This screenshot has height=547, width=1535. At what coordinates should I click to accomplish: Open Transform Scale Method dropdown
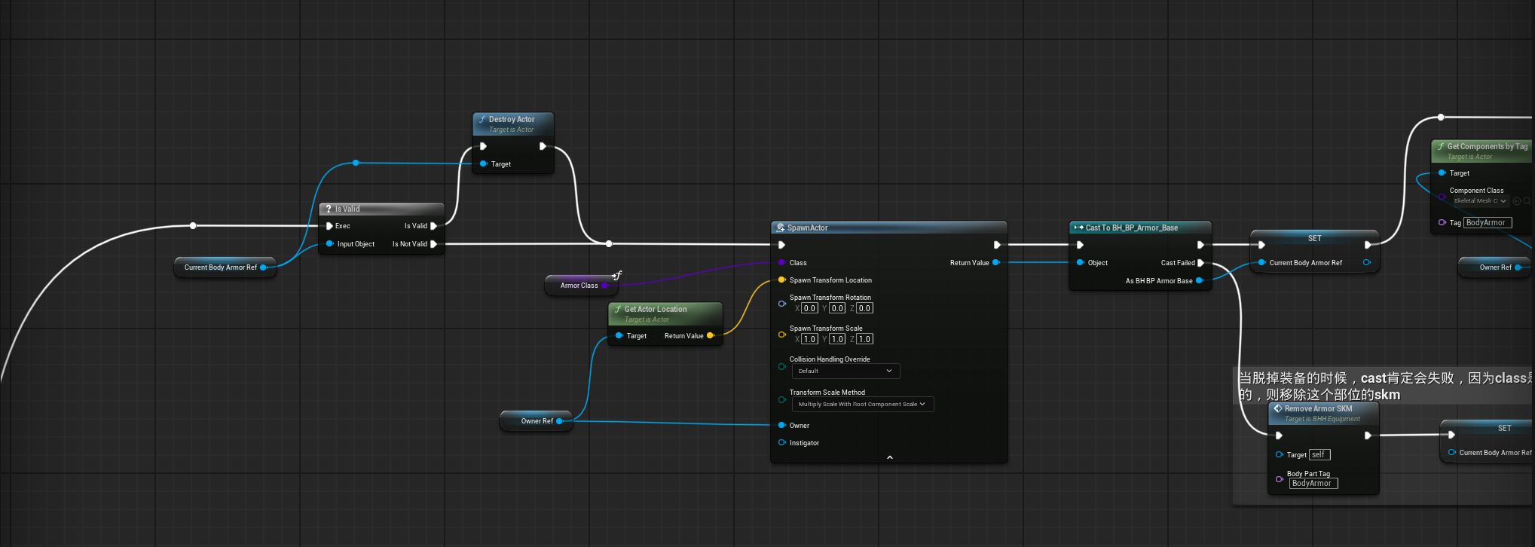coord(862,404)
